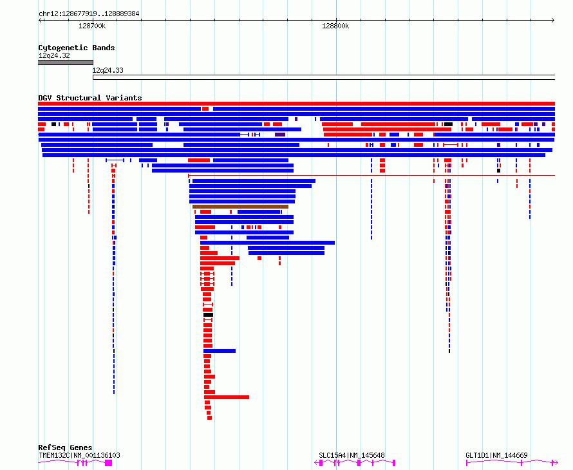
Task: Select the gray 12q24.32 band bar
Action: [x=66, y=62]
